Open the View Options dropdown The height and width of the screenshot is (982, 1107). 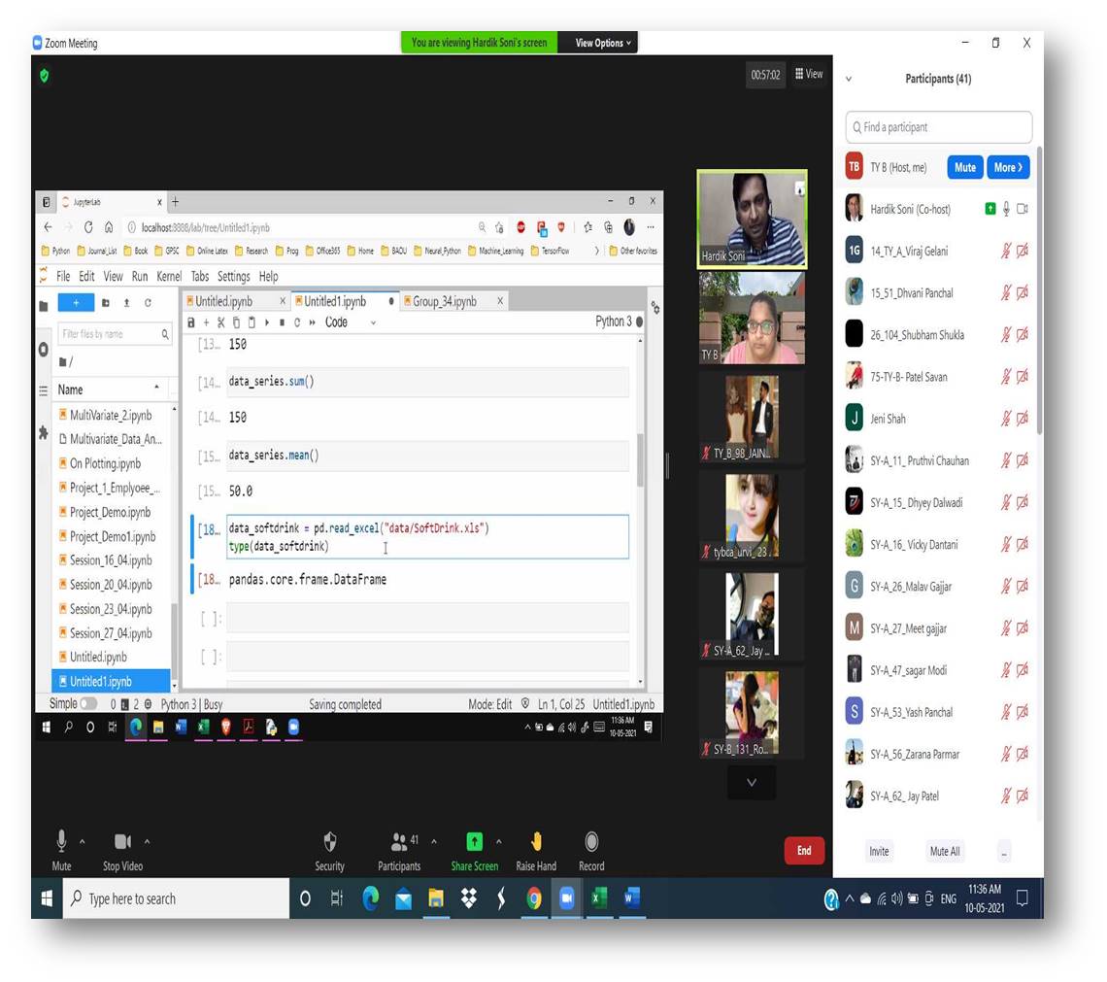pyautogui.click(x=602, y=43)
